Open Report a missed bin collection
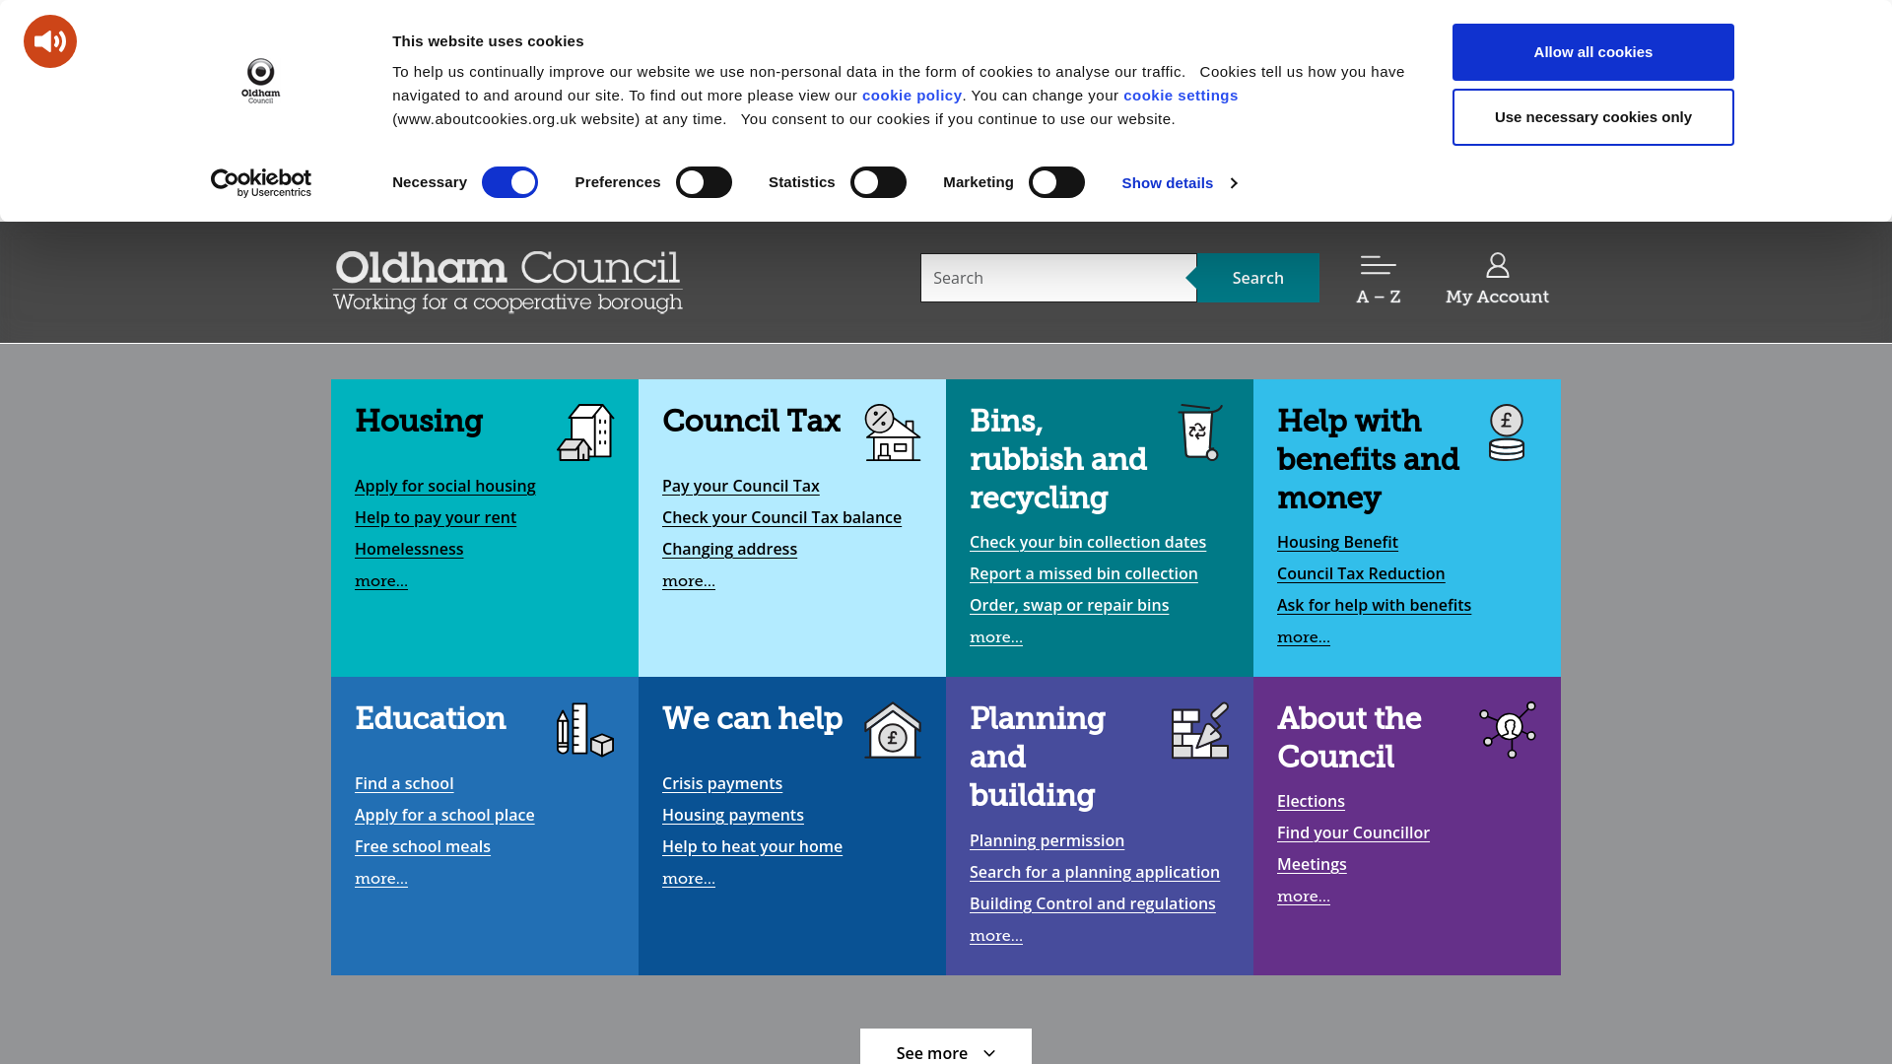The image size is (1892, 1064). [1084, 574]
